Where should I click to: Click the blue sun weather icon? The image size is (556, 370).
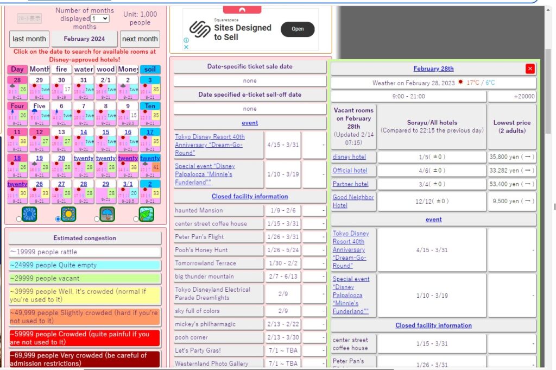pos(29,214)
